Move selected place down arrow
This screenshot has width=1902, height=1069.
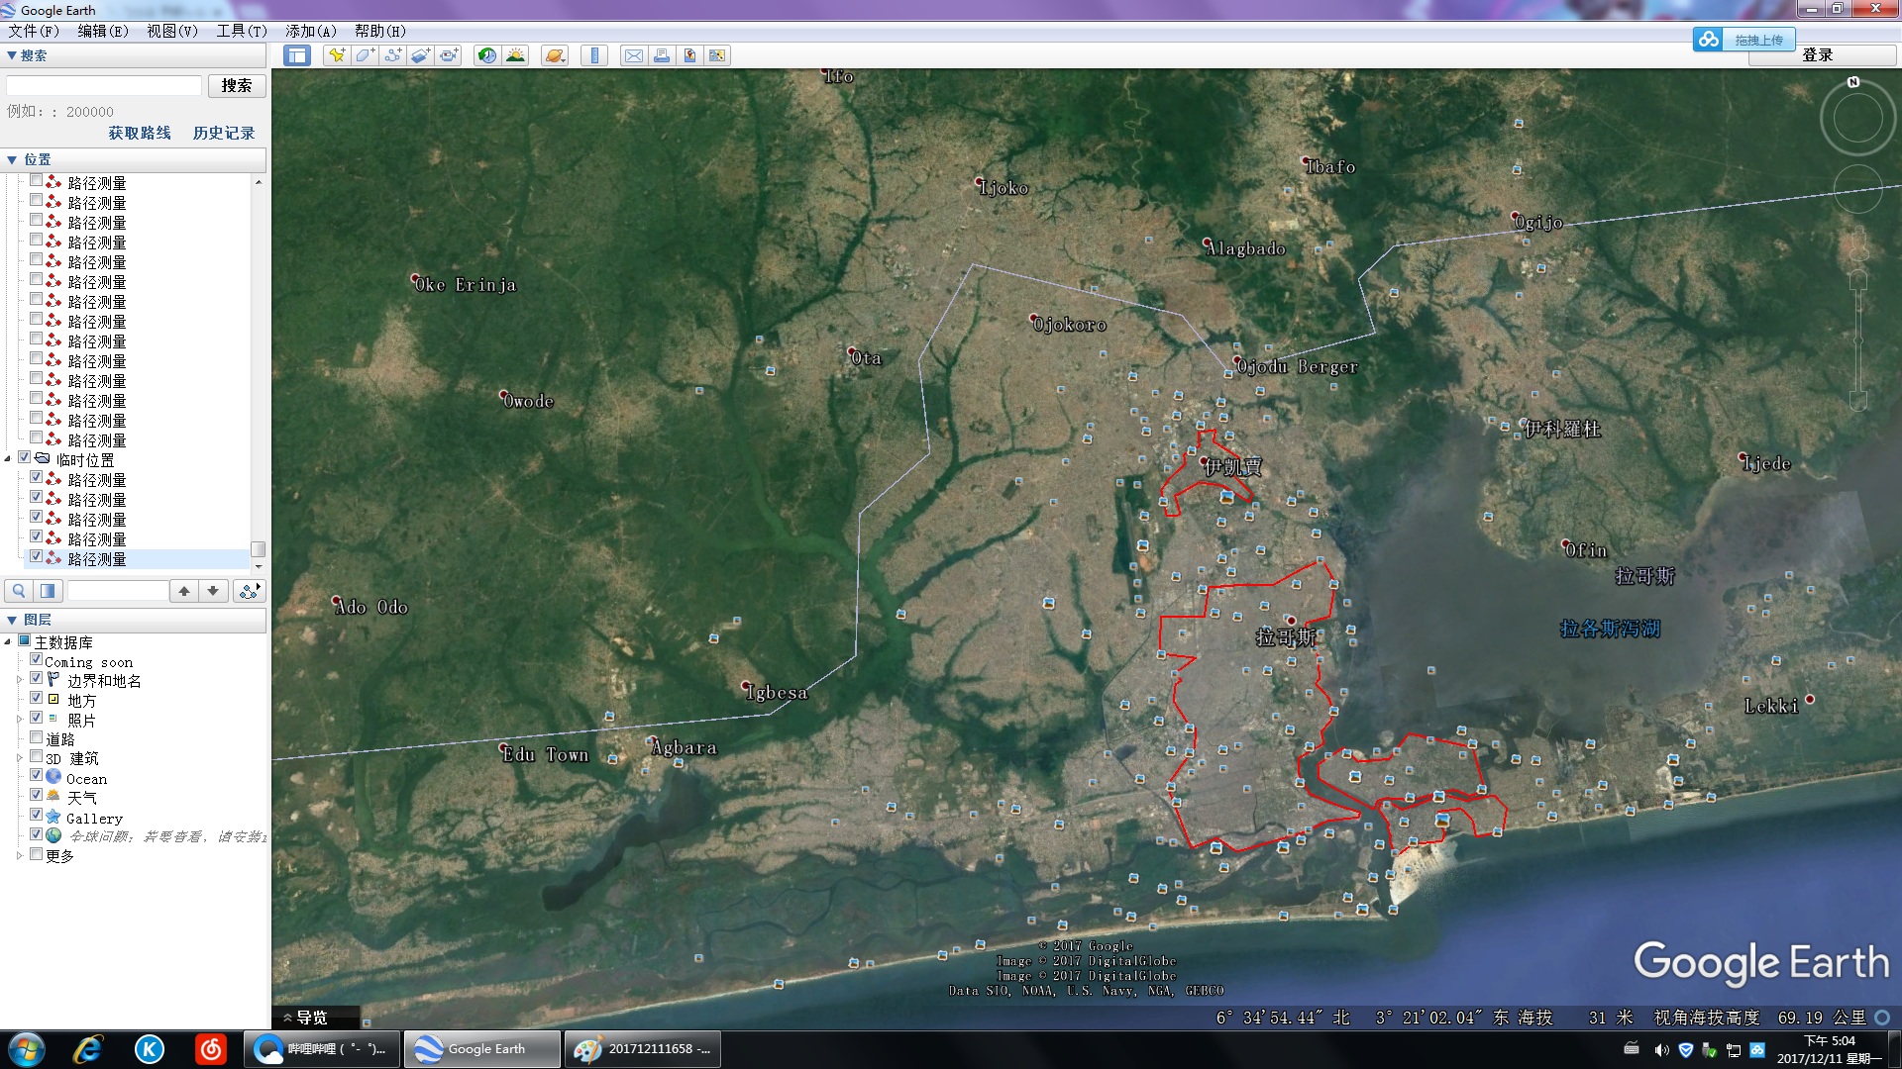pos(213,591)
